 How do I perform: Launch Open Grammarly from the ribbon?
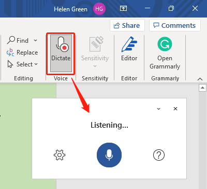[165, 53]
